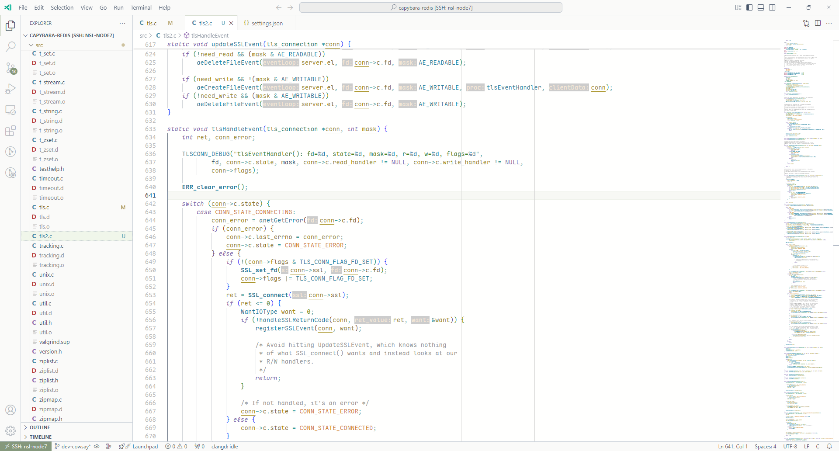Click src in the breadcrumb path
839x451 pixels.
point(143,35)
